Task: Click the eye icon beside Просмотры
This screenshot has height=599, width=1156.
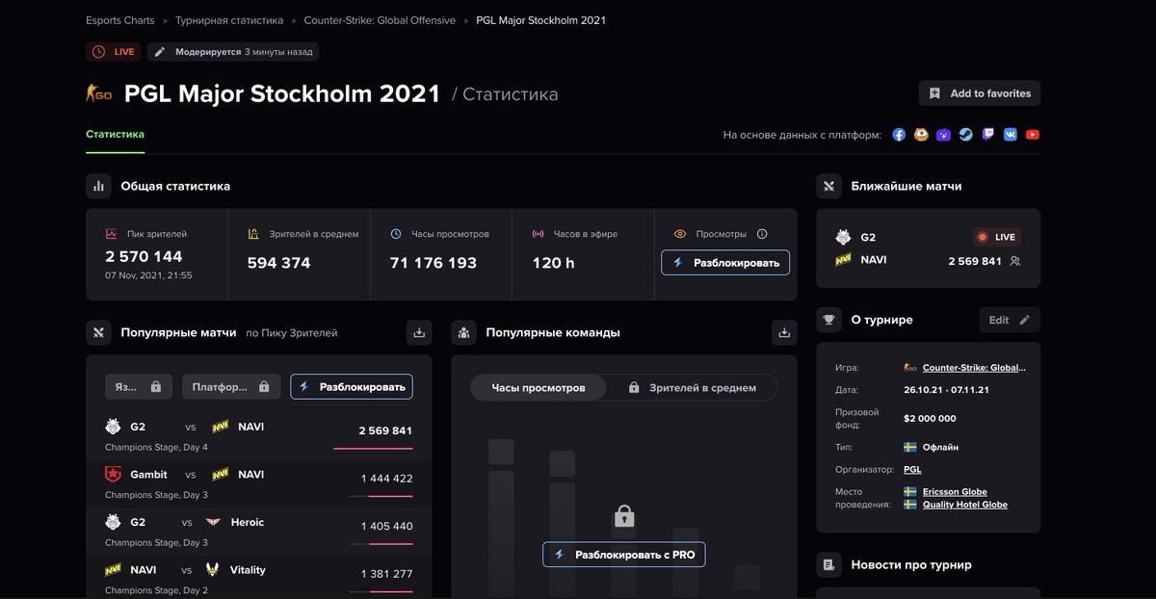Action: (x=680, y=234)
